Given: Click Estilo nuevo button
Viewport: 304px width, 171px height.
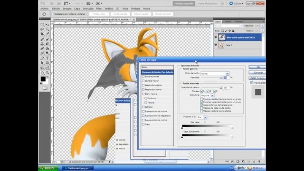Looking at the screenshot, I should (x=257, y=78).
